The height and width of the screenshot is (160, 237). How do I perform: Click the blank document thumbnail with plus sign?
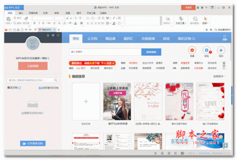pos(86,102)
